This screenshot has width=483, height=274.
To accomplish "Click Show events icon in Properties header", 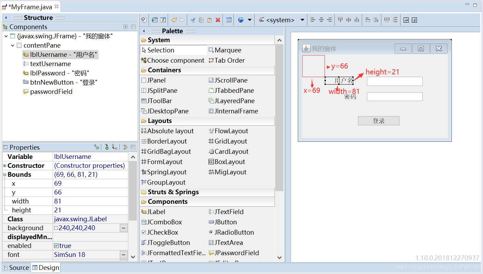I will pyautogui.click(x=97, y=147).
